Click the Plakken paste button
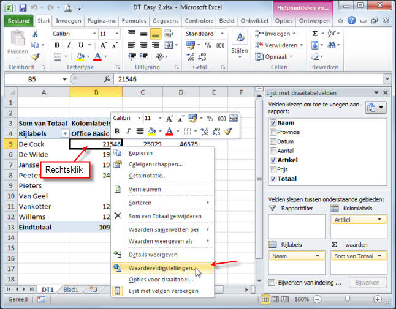The image size is (396, 309). (17, 42)
